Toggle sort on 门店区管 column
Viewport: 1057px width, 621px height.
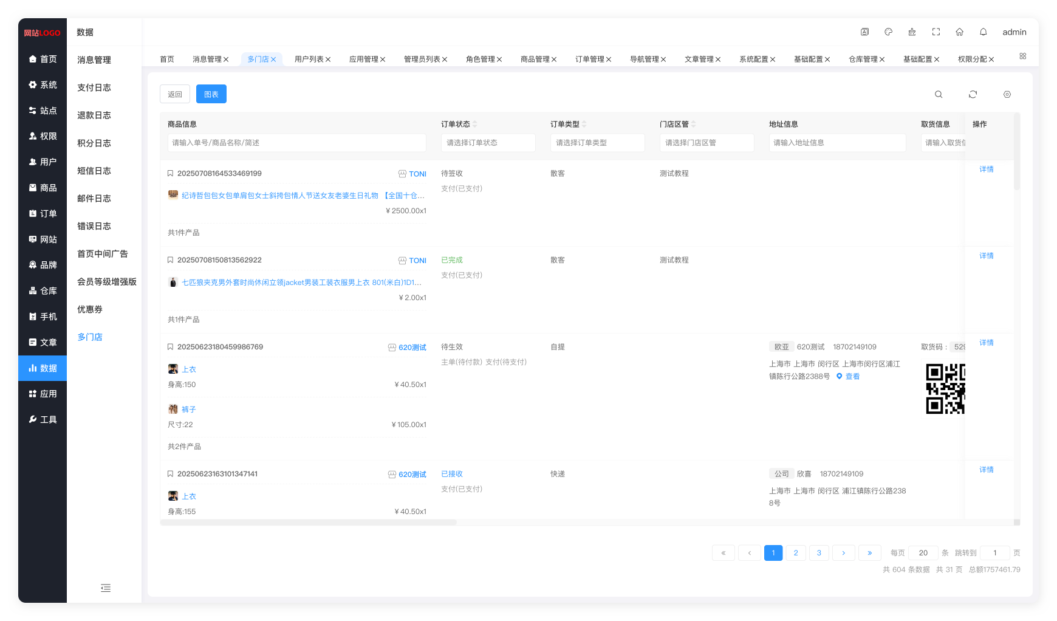[694, 124]
